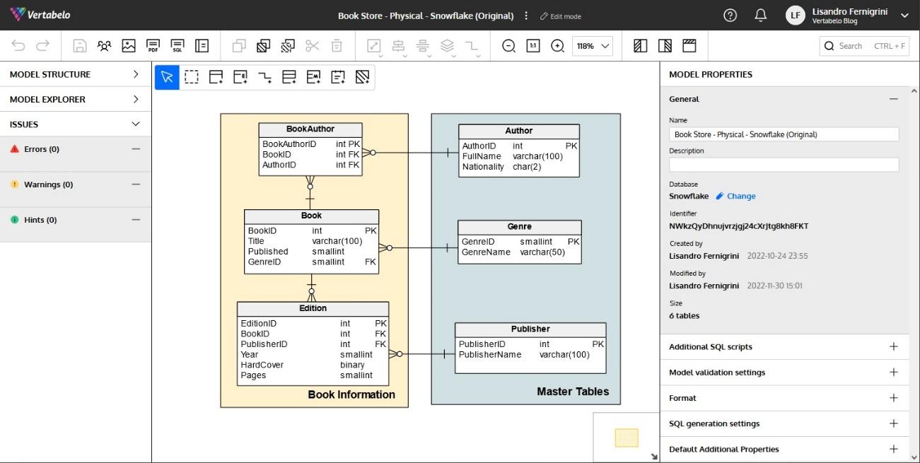Click the Cut scissors icon

click(312, 46)
